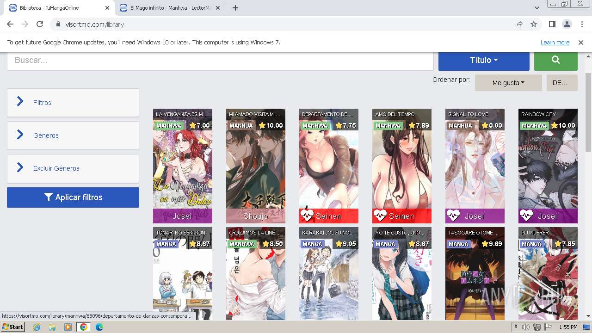Click heart icon on Departamento de card

point(307,216)
